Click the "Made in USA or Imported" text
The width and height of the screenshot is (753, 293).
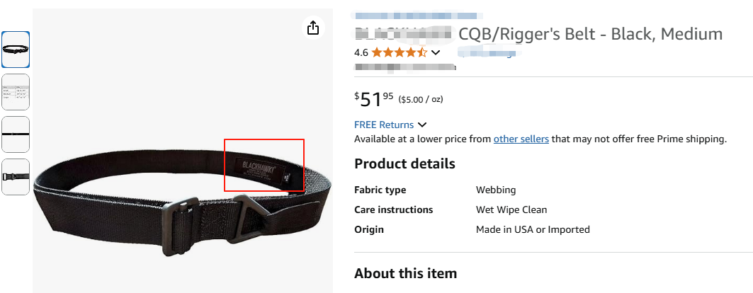pyautogui.click(x=533, y=229)
